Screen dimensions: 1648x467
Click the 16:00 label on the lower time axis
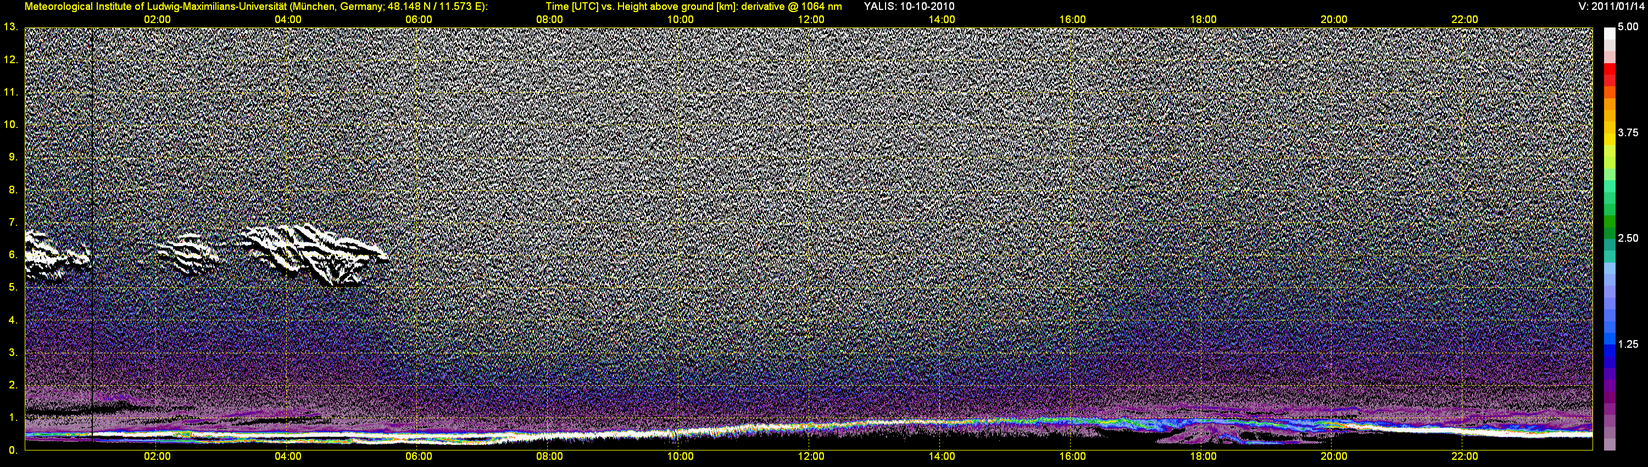pos(1072,457)
